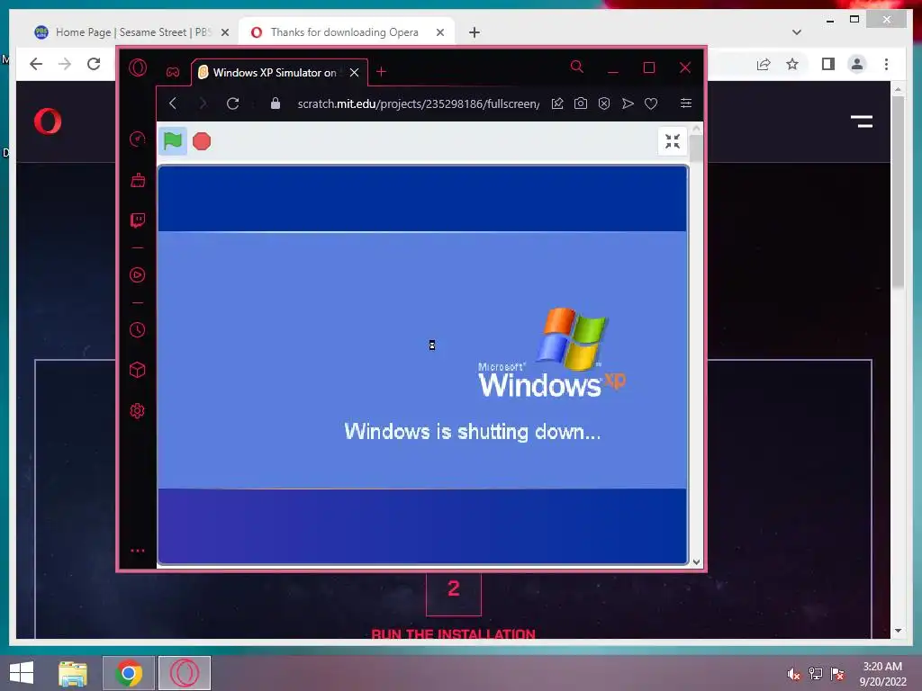Click the Opera snapshot camera icon
Image resolution: width=922 pixels, height=691 pixels.
click(x=581, y=103)
